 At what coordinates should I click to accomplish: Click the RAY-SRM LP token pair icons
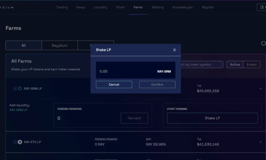pos(18,88)
